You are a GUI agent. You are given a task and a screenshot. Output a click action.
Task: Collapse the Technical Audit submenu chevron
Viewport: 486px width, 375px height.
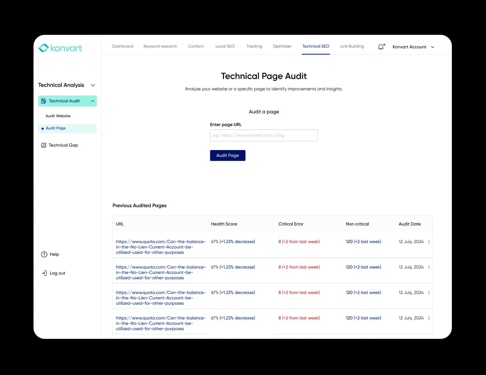click(x=92, y=101)
